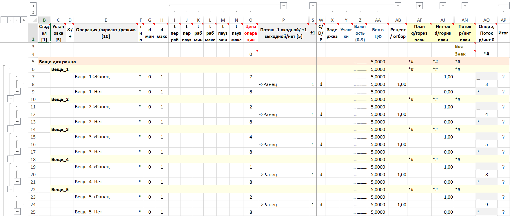
Task: Expand column group with plus above column AF
Action: pos(419,5)
